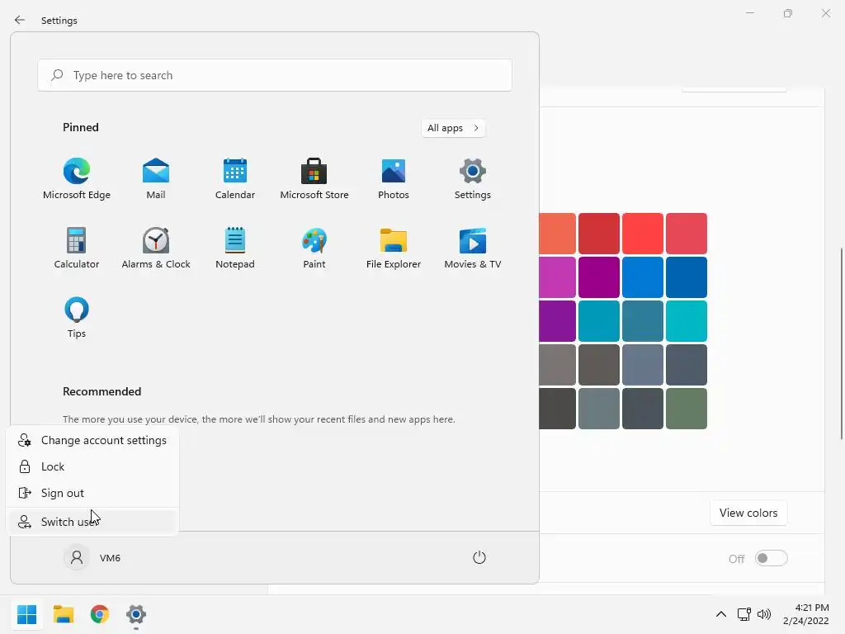845x634 pixels.
Task: Pick the rose-red swatch ending the top row
Action: pos(686,234)
